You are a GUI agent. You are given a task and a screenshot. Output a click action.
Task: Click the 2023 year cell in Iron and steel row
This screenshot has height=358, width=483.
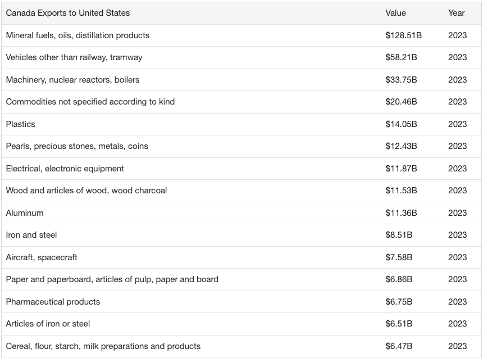[x=457, y=235]
